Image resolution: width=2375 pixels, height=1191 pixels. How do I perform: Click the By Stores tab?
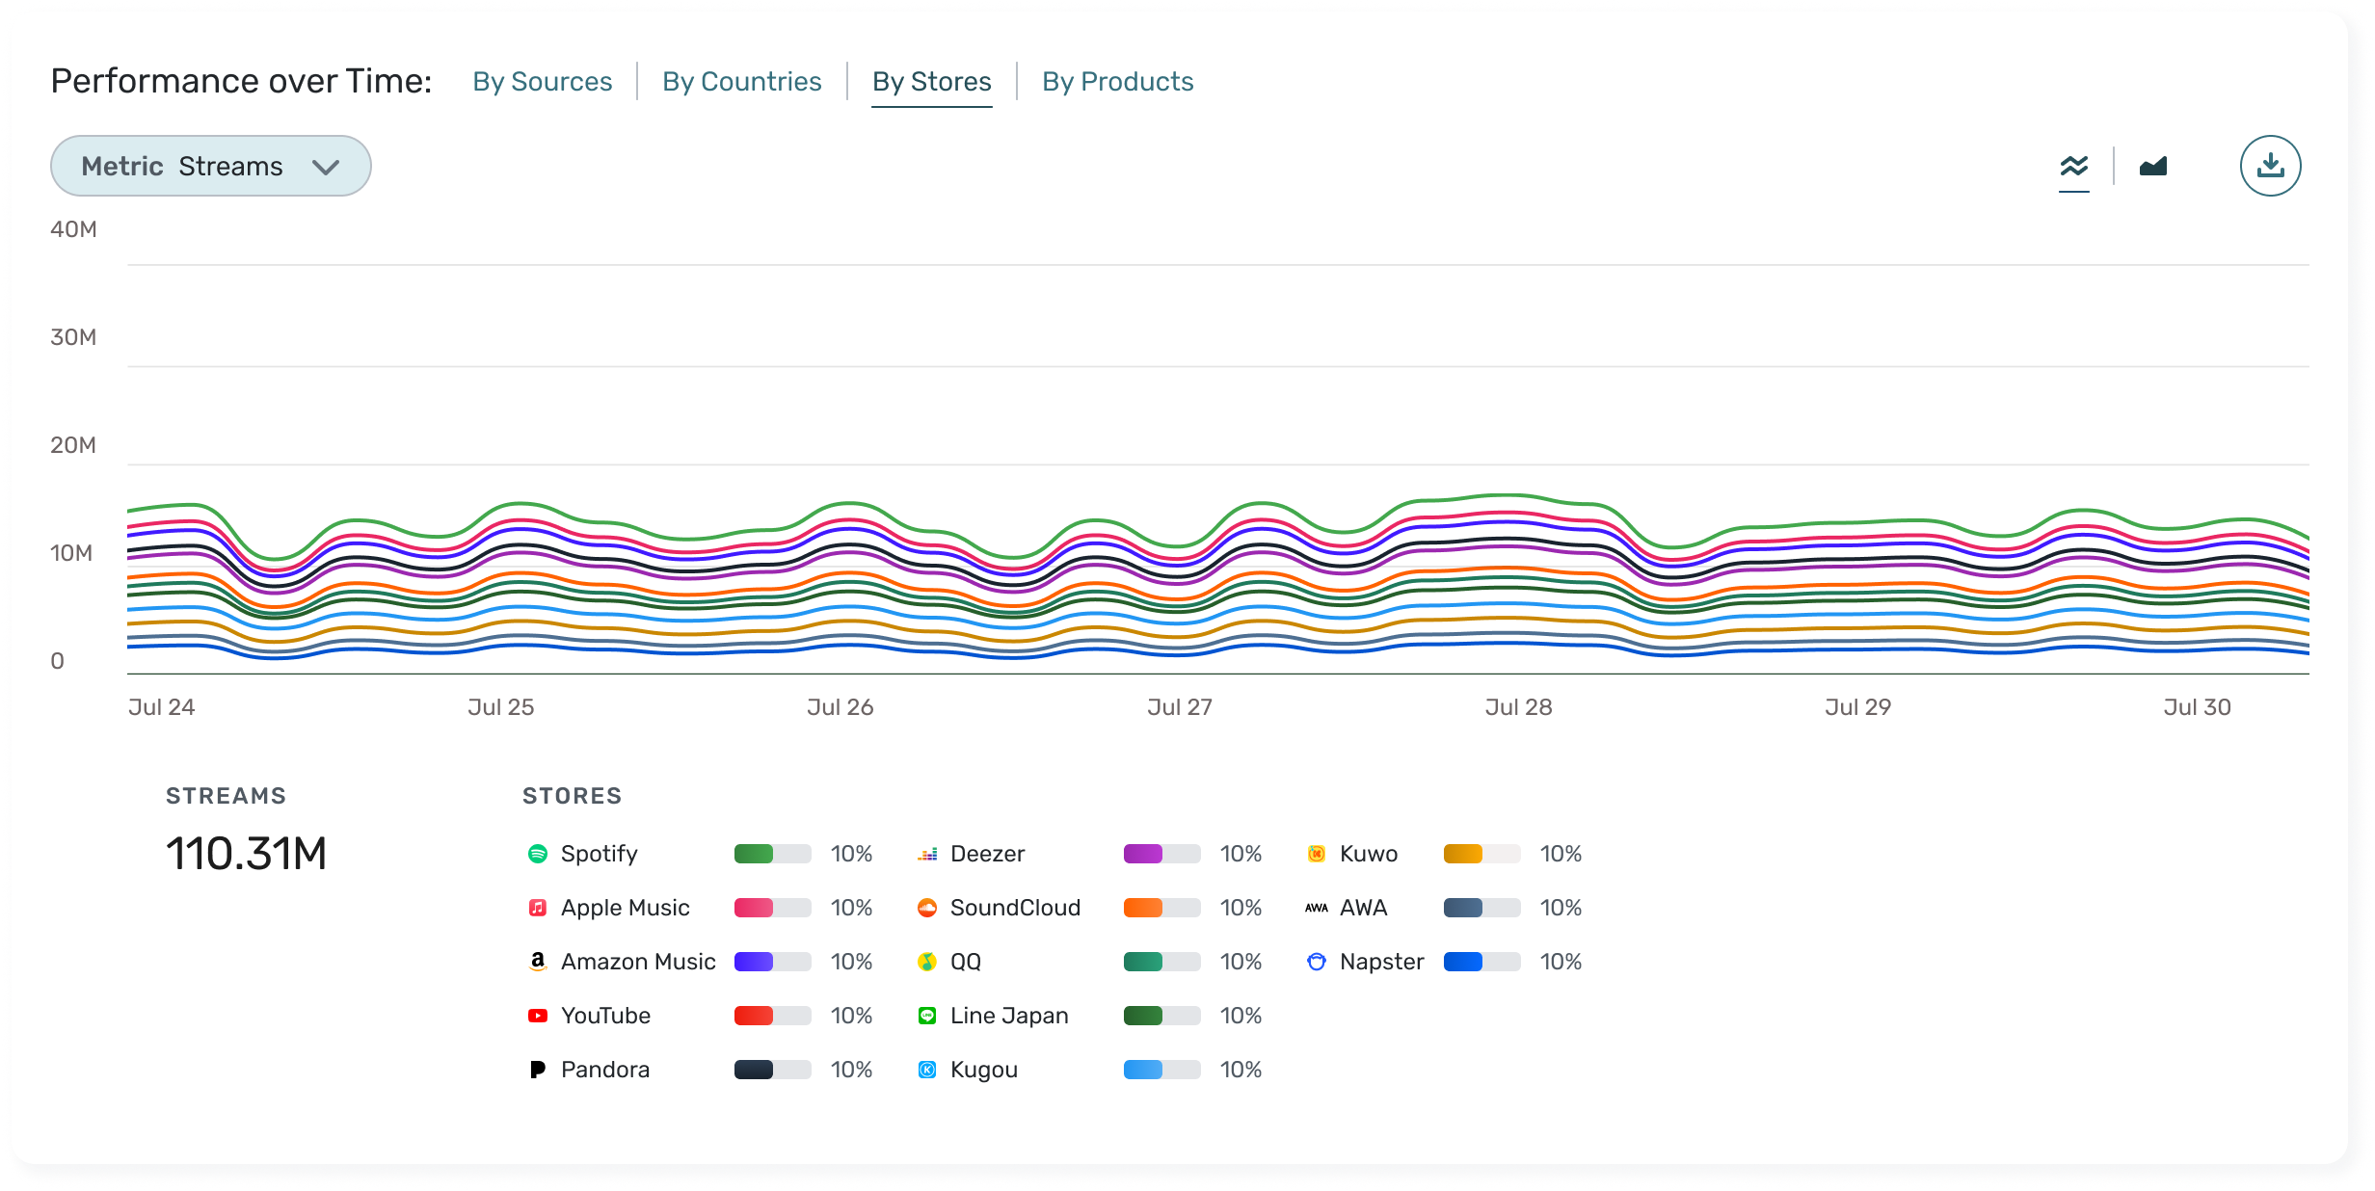[x=931, y=82]
